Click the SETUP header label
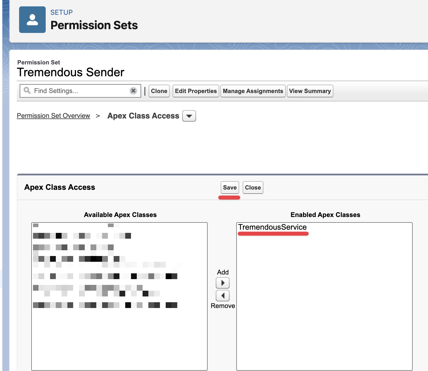This screenshot has height=371, width=428. (62, 12)
